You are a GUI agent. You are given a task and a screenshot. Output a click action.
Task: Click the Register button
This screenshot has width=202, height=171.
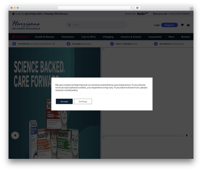[x=169, y=25]
